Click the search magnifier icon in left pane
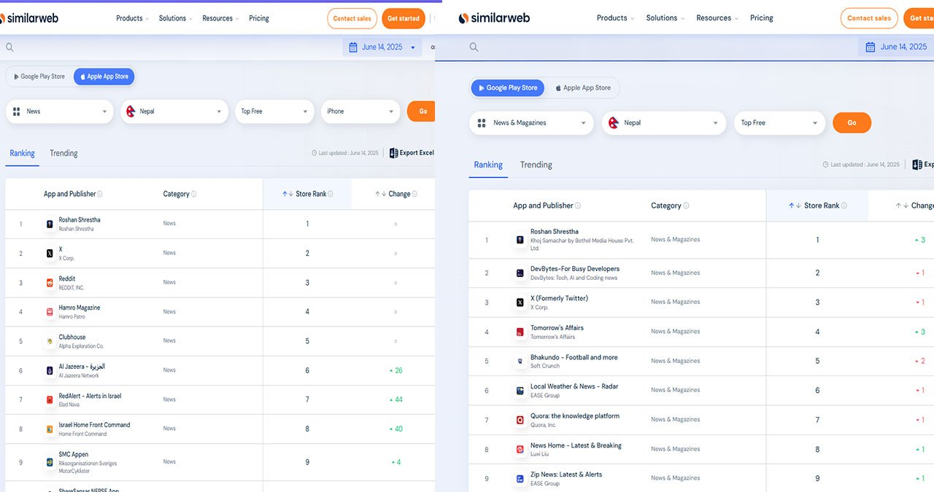 pos(9,47)
